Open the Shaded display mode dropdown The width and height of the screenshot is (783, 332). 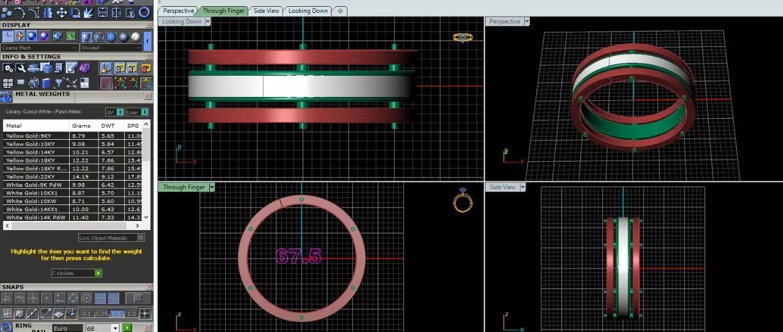pyautogui.click(x=110, y=48)
